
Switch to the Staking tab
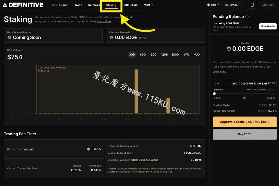tap(111, 5)
